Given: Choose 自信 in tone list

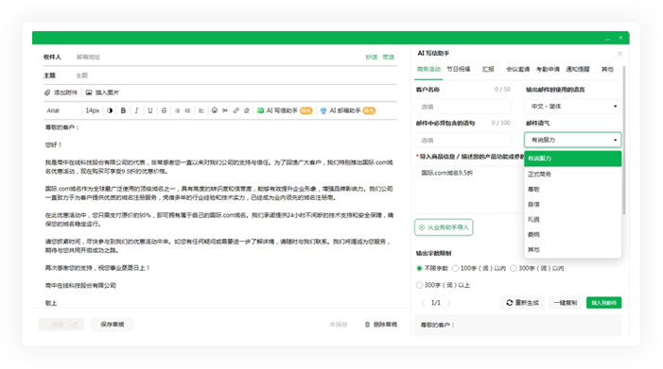Looking at the screenshot, I should (x=572, y=204).
